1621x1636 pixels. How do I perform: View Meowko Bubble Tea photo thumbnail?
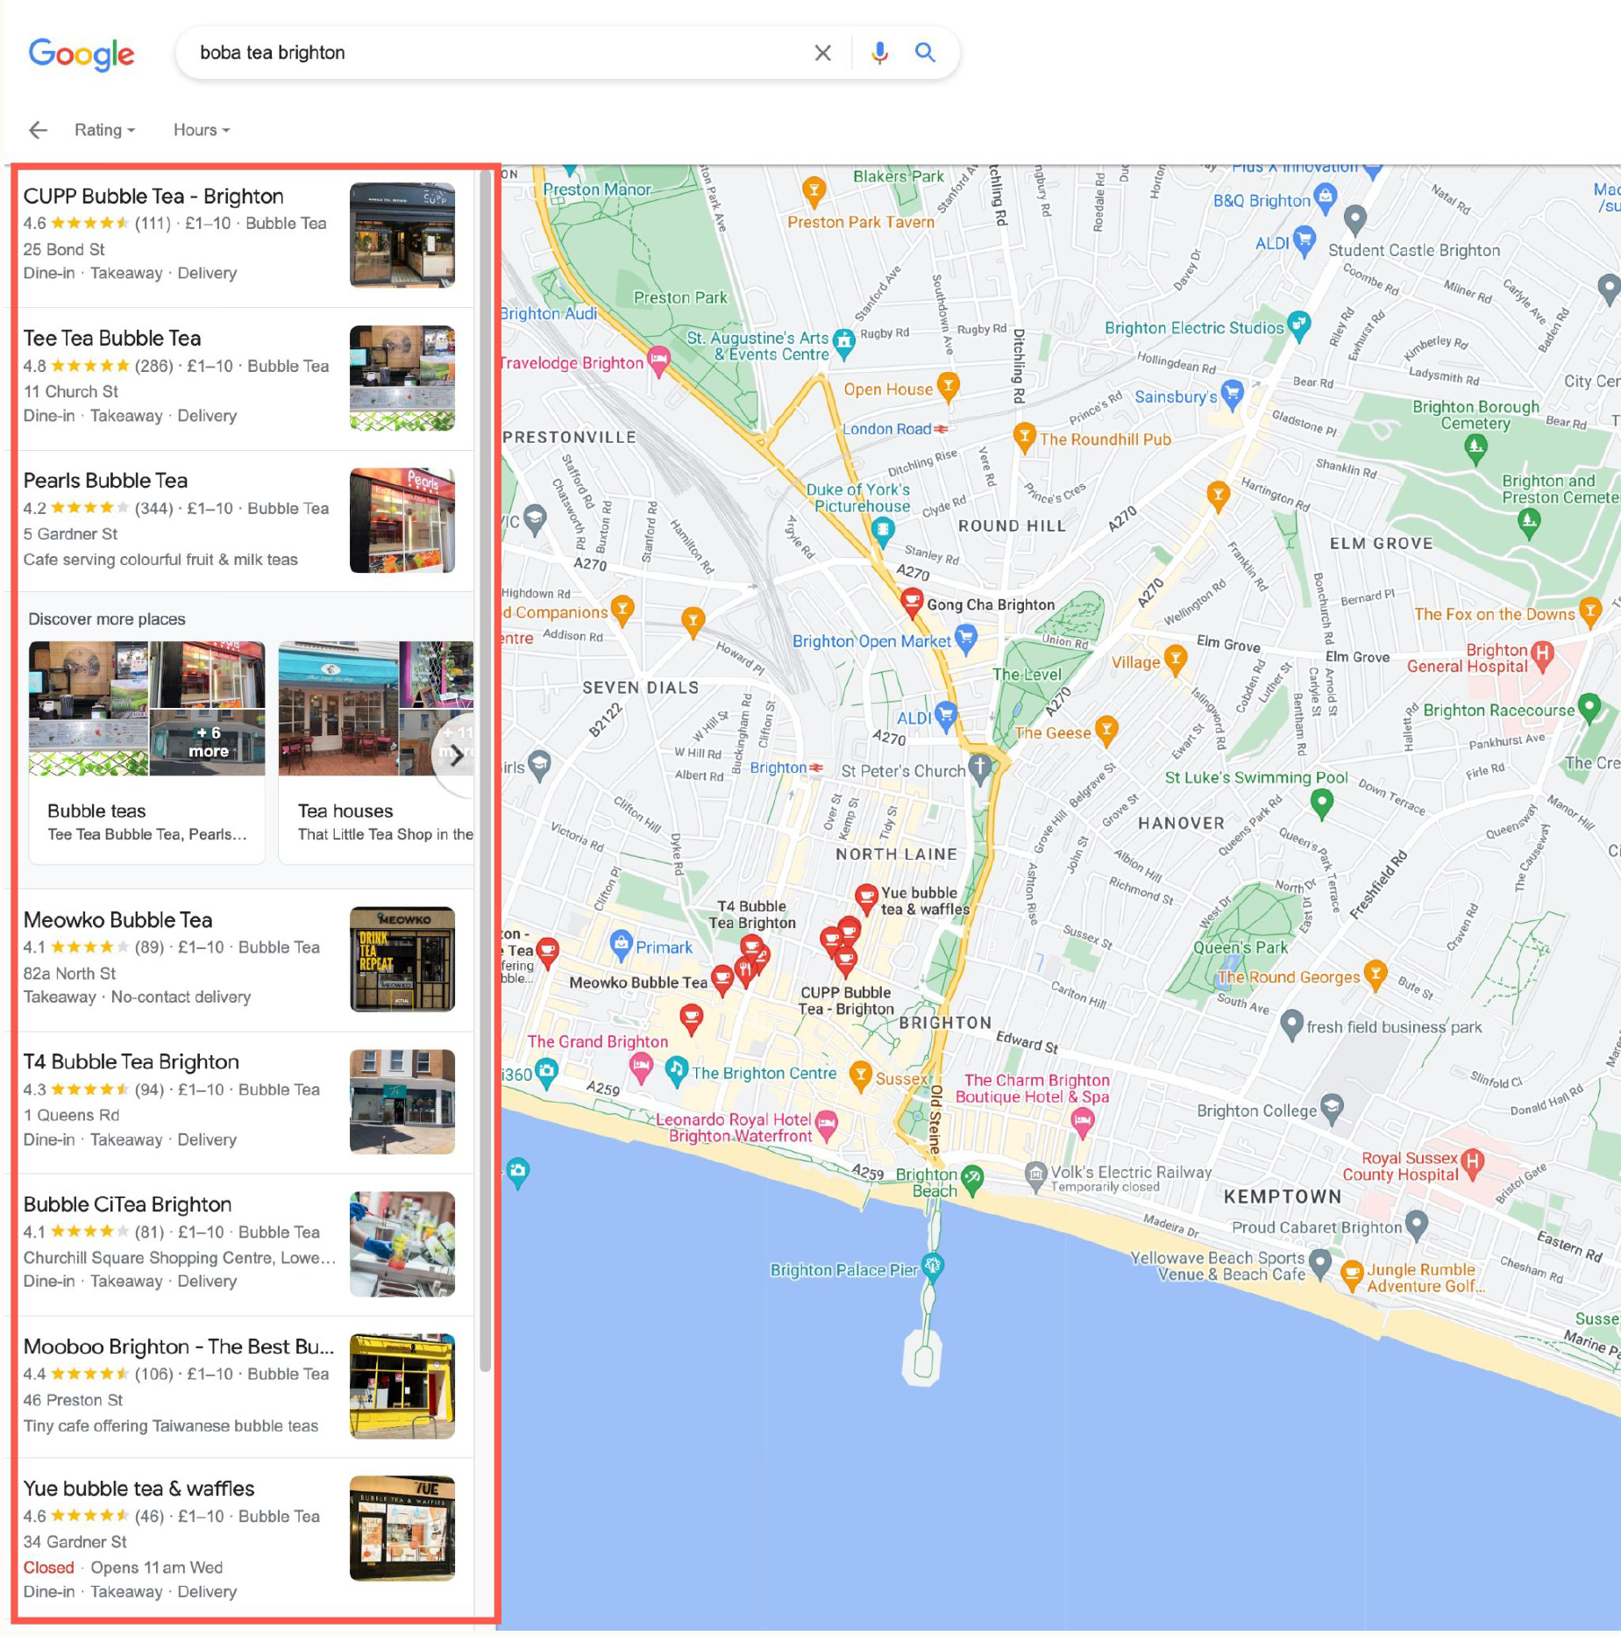coord(402,960)
